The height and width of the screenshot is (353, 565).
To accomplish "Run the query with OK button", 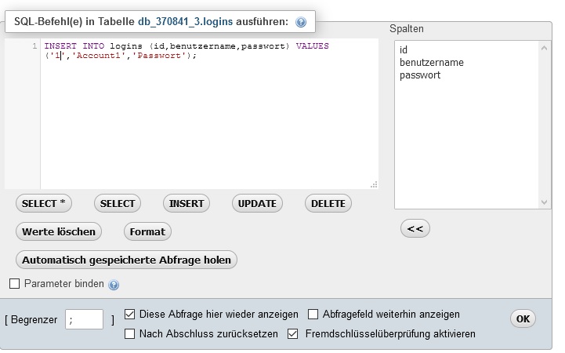I will tap(523, 318).
